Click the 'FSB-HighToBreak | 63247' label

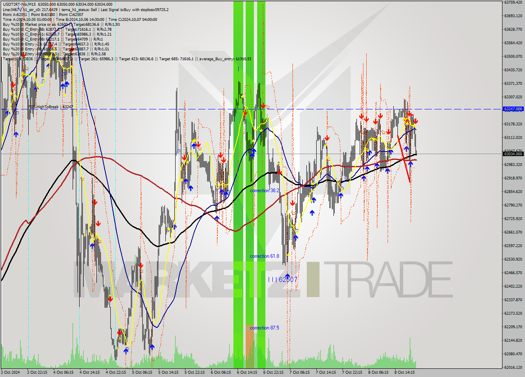[50, 107]
